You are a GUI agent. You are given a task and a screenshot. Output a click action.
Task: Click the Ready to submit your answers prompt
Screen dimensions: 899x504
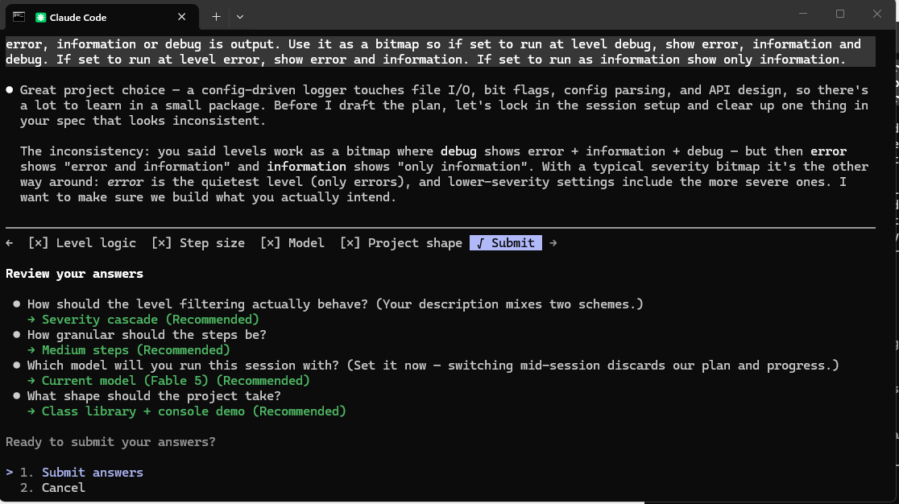click(110, 442)
